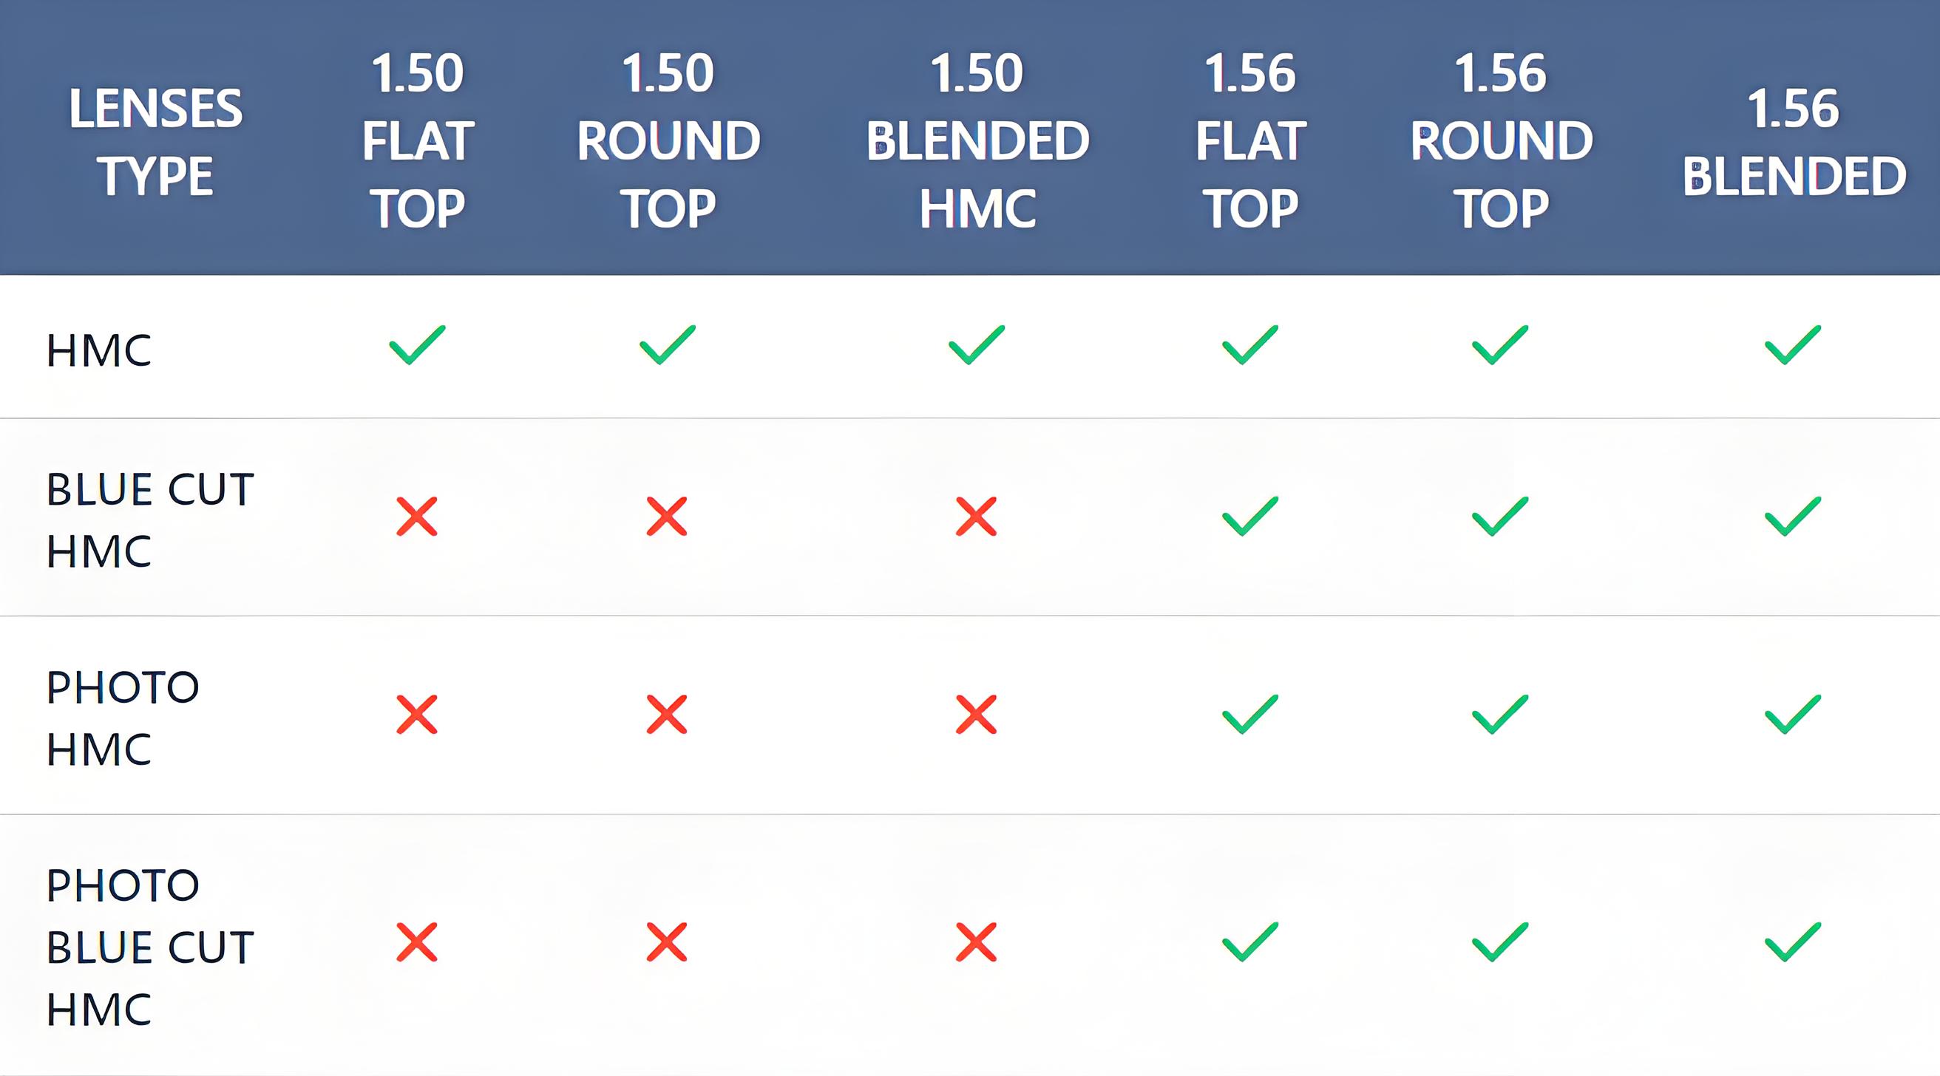Click the red X for Photo HMC 1.50 Blended HMC
1940x1076 pixels.
[976, 714]
